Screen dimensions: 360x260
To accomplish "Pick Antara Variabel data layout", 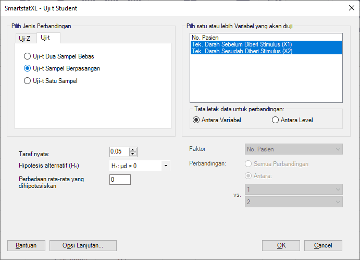I will pyautogui.click(x=196, y=120).
